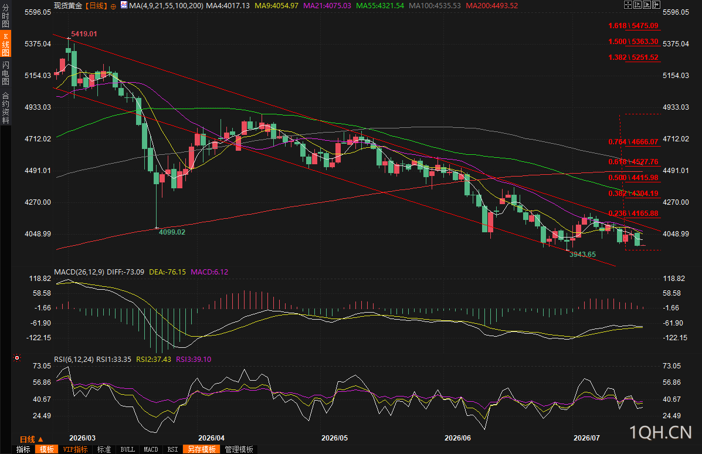This screenshot has width=702, height=454.
Task: Apply the RSI template
Action: 173,449
